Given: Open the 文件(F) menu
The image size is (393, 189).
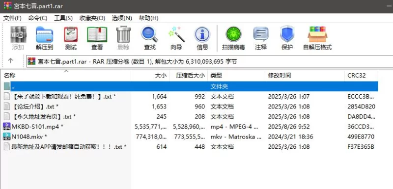Looking at the screenshot, I should click(x=12, y=18).
